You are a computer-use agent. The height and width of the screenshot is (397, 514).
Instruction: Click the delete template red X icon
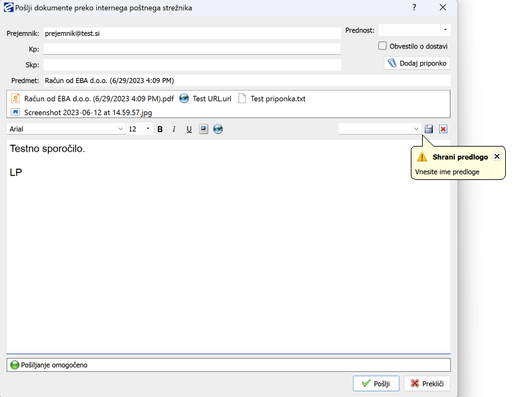[x=444, y=129]
